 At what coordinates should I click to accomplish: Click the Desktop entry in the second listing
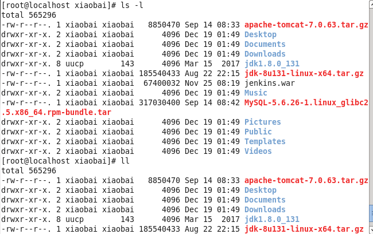point(260,190)
